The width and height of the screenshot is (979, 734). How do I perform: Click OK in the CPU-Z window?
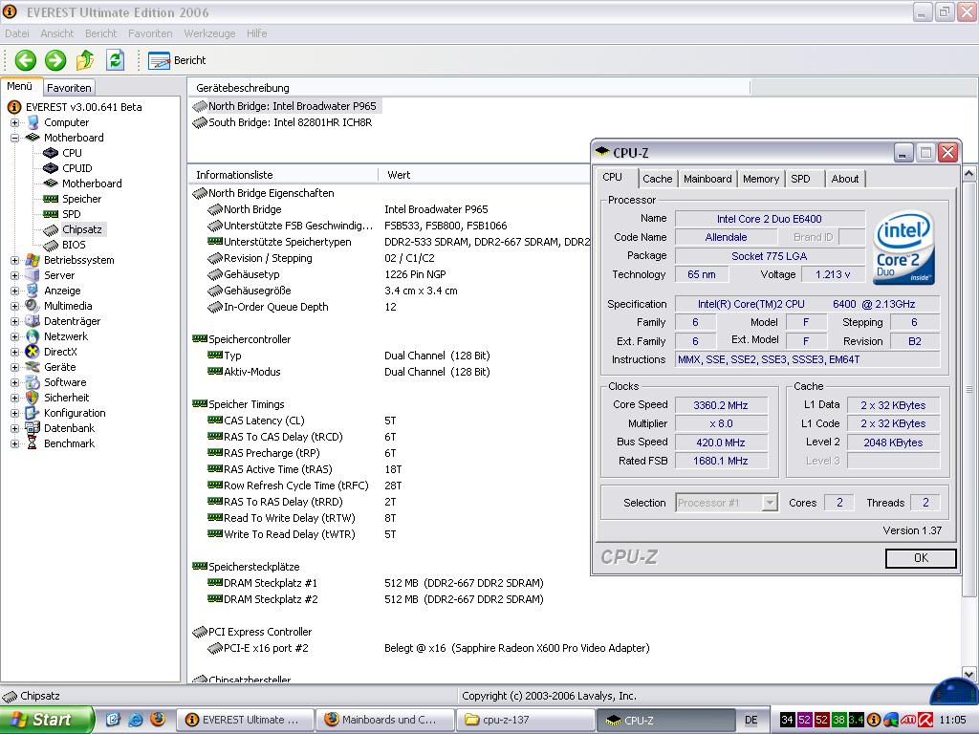pyautogui.click(x=921, y=558)
